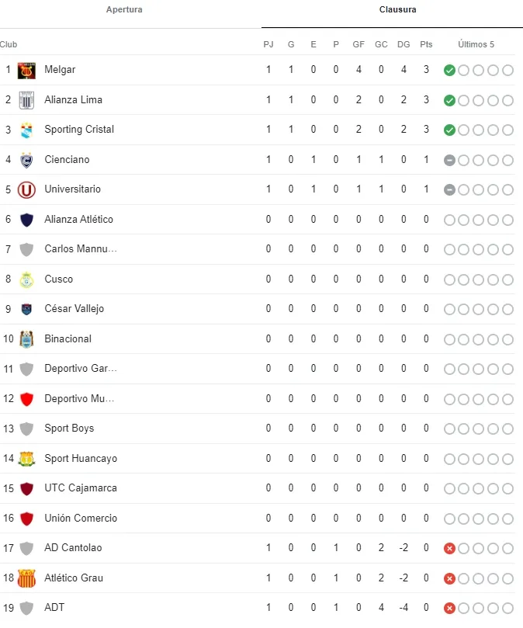Click the Últimos 5 column header
This screenshot has height=628, width=523.
(476, 44)
